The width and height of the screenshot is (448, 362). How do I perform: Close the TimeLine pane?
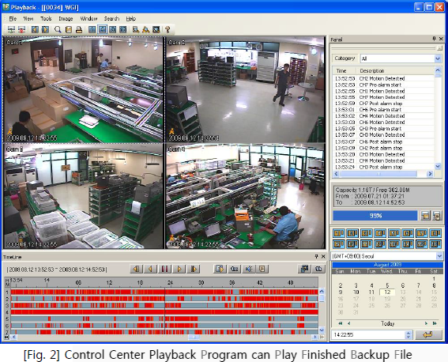tap(323, 256)
